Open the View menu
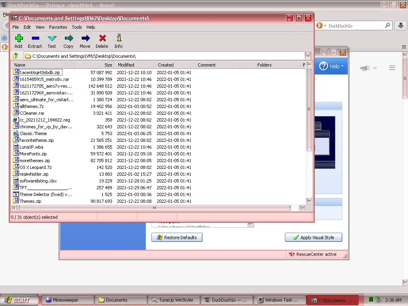 point(40,27)
